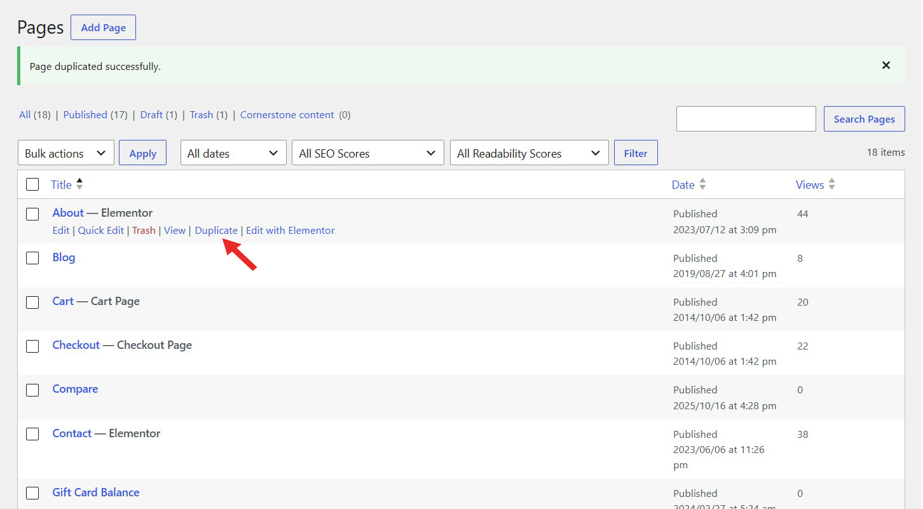
Task: Duplicate the About page
Action: [x=216, y=231]
